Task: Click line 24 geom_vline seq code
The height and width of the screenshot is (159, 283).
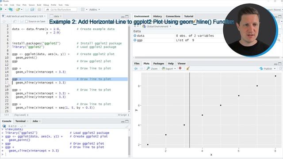Action: (55, 108)
